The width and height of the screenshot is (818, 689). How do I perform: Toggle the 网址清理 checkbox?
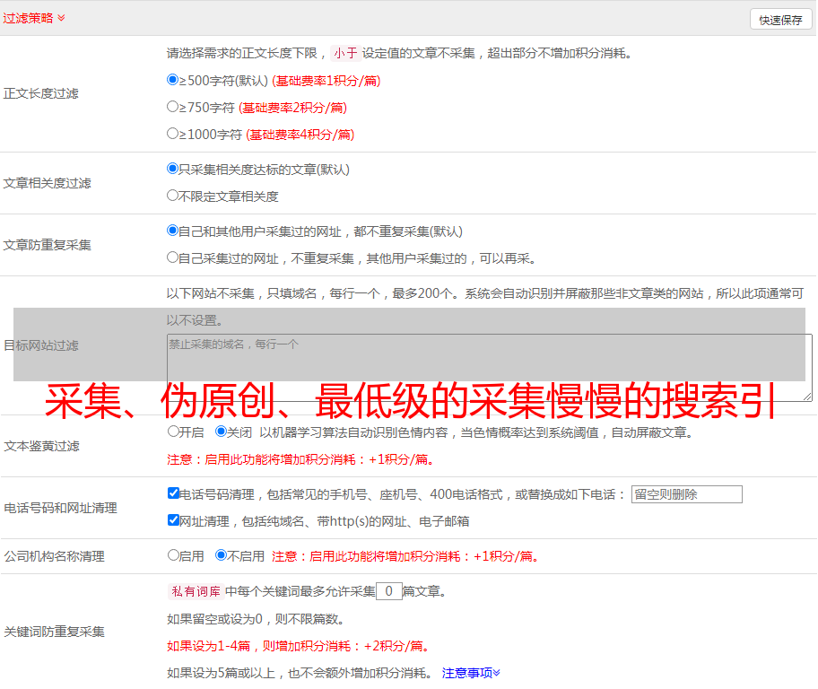pyautogui.click(x=173, y=520)
